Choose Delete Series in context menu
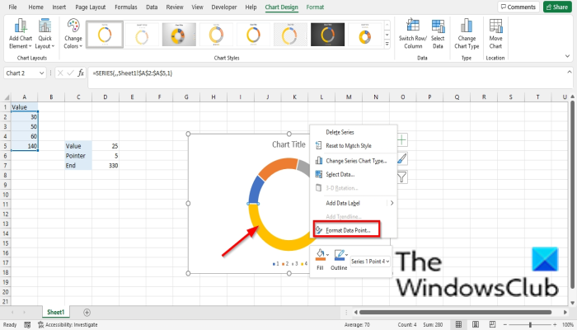This screenshot has height=330, width=577. (x=354, y=132)
